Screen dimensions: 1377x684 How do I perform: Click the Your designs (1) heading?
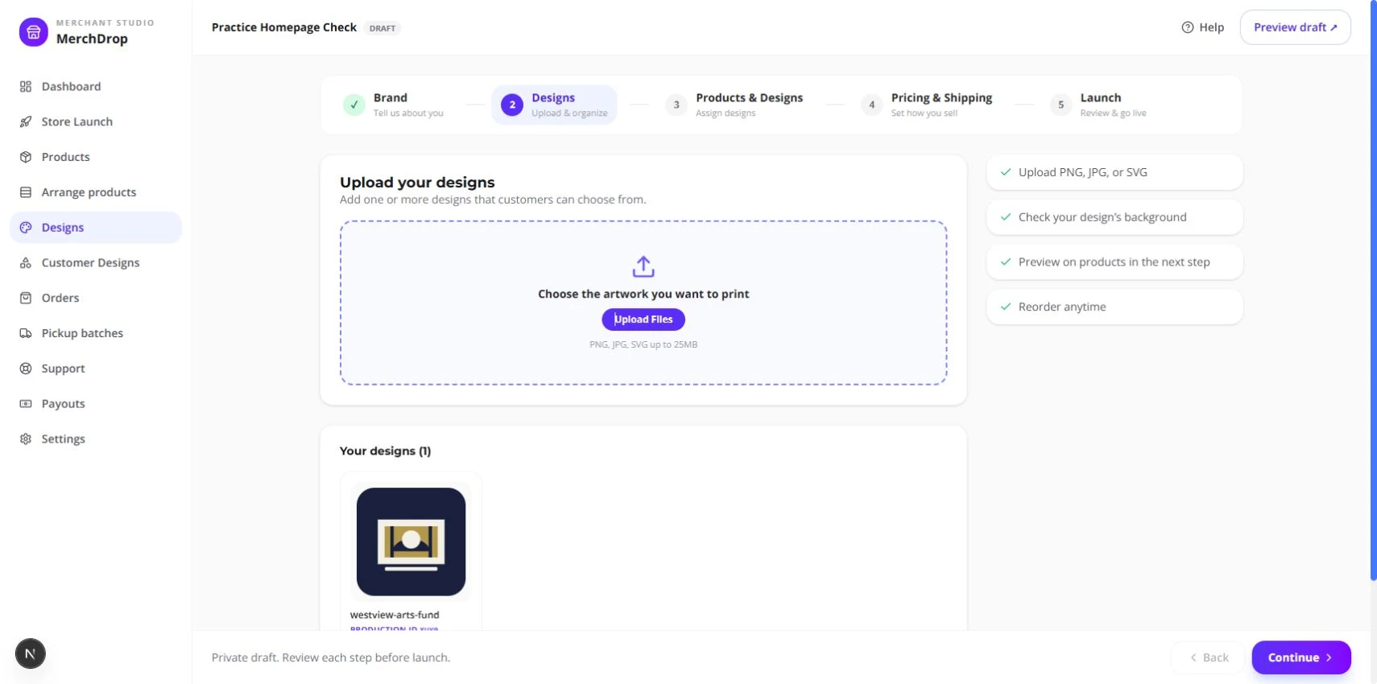pos(385,451)
